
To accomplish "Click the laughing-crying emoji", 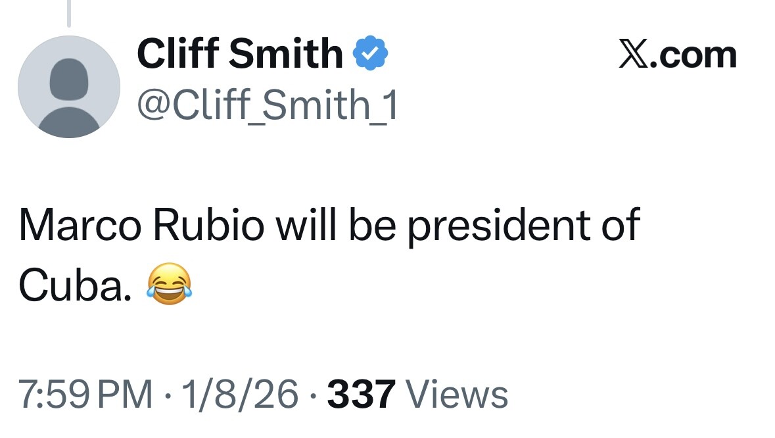I will (170, 284).
